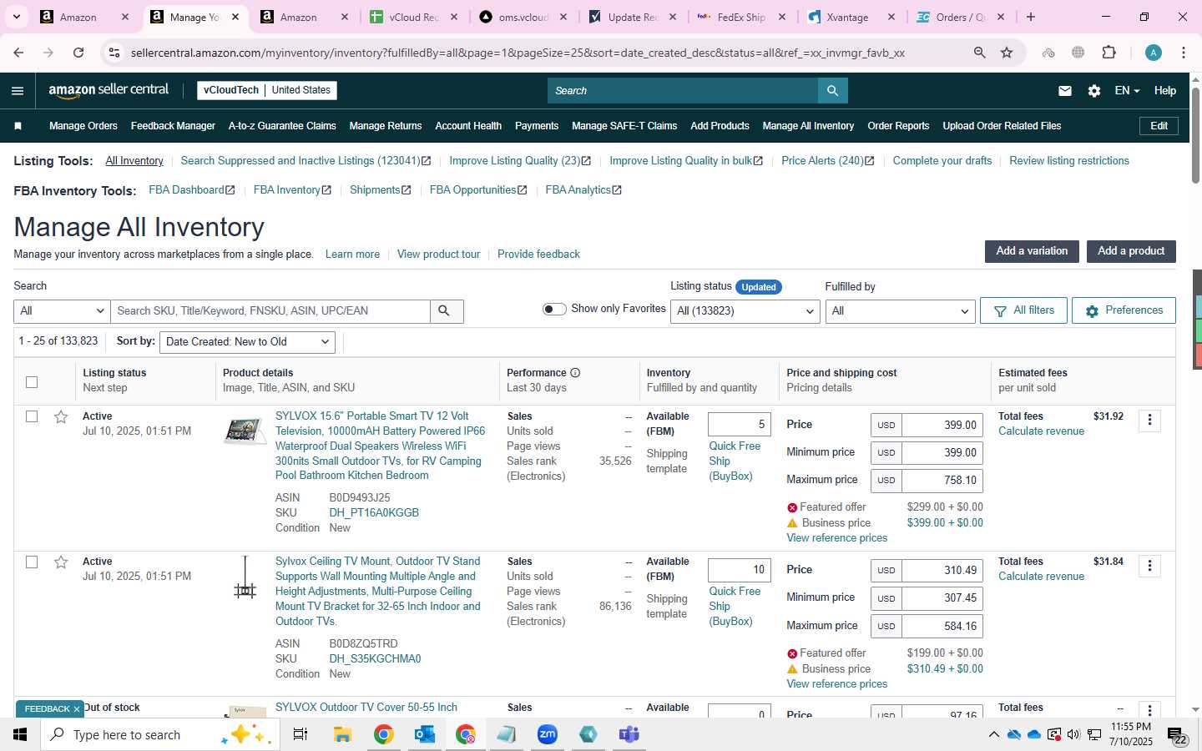Open the settings gear in the header
The image size is (1202, 751).
1094,91
